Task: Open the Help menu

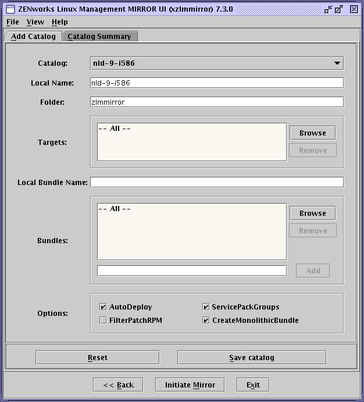Action: point(60,22)
